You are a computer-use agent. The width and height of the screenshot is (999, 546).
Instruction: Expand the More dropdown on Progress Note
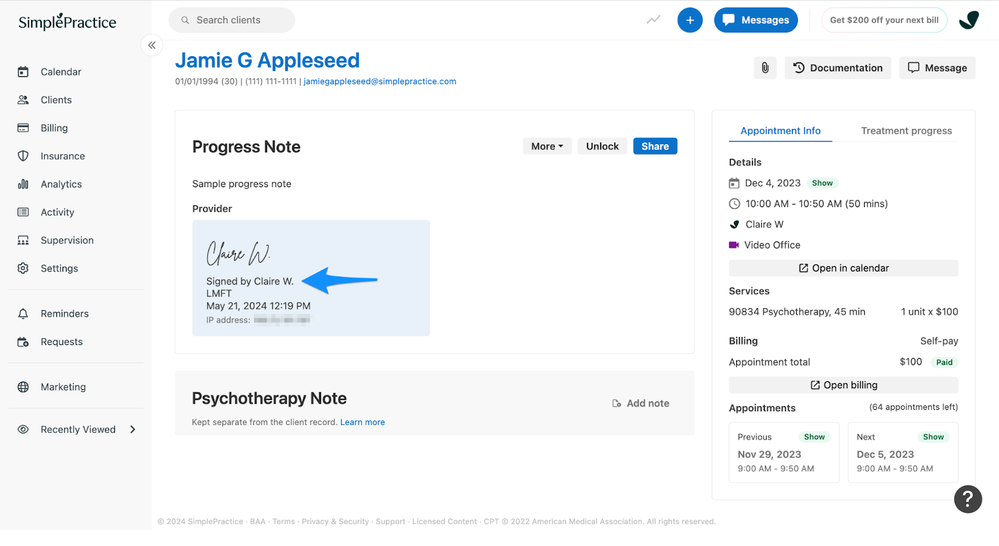point(547,146)
